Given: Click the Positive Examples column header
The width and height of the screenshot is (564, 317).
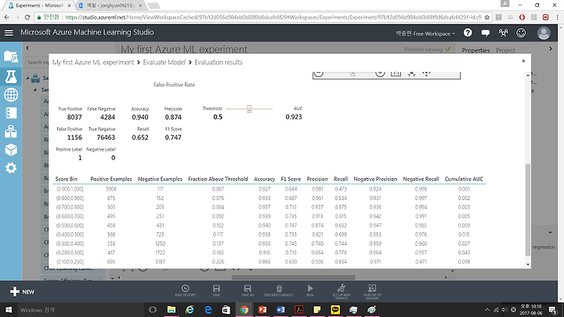Looking at the screenshot, I should point(111,179).
